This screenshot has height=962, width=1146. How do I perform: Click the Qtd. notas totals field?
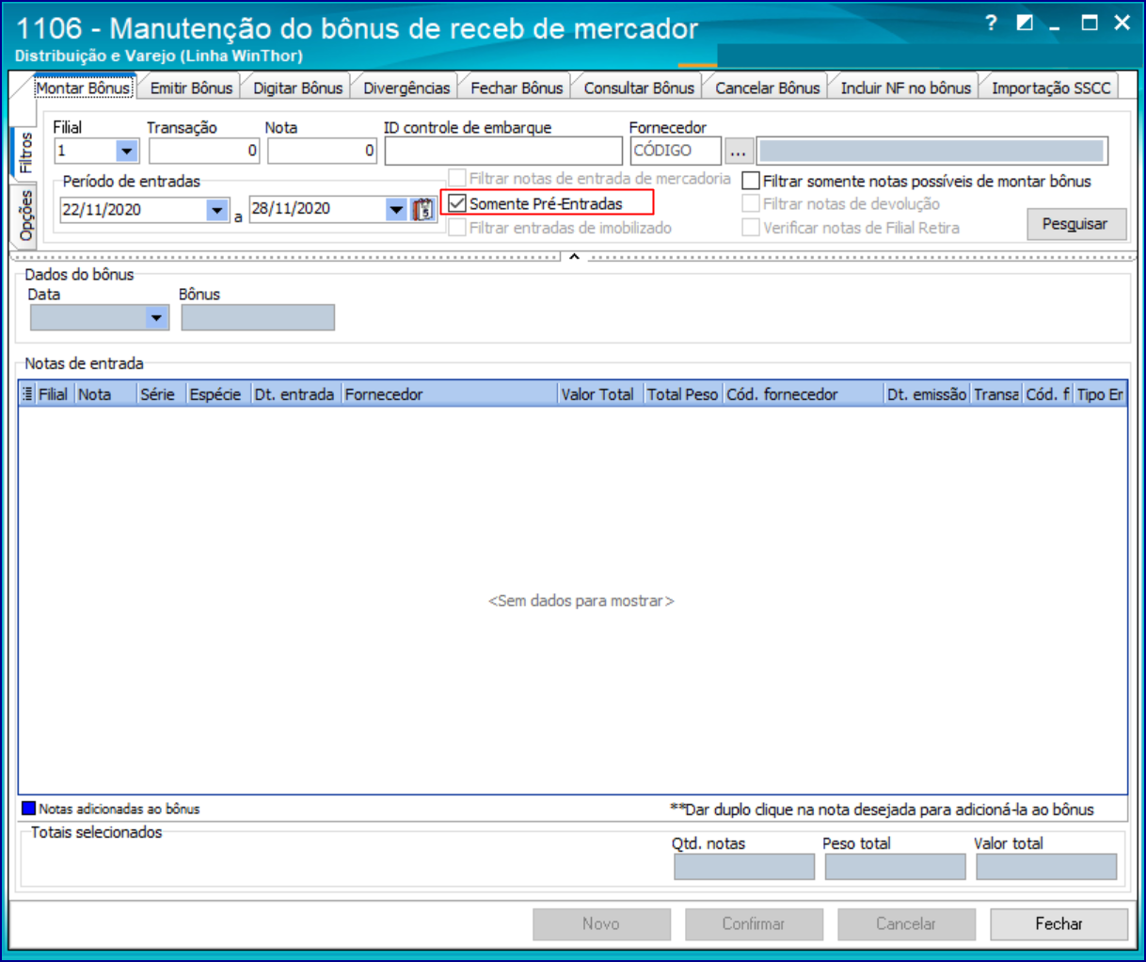pyautogui.click(x=744, y=867)
